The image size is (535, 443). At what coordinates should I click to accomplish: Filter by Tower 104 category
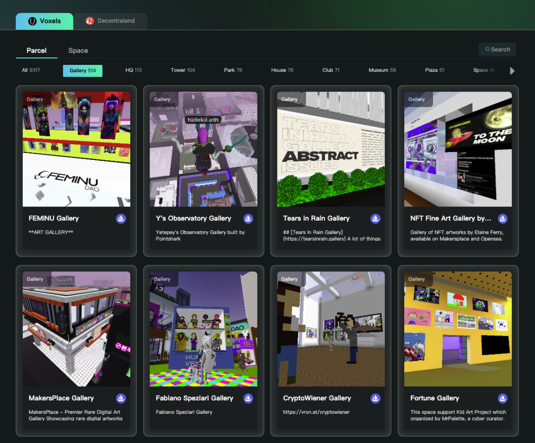click(x=183, y=70)
